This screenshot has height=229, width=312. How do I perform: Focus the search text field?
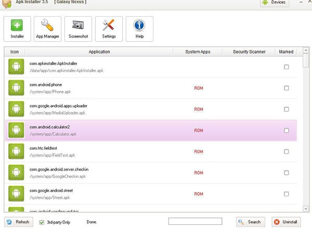195,221
